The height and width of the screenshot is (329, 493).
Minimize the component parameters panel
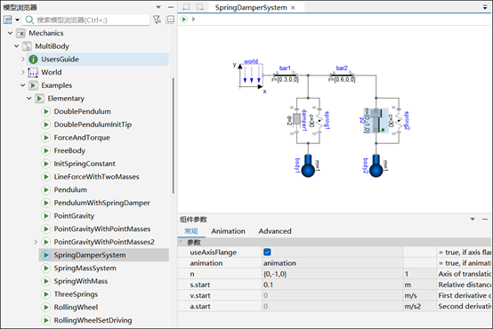click(x=485, y=219)
